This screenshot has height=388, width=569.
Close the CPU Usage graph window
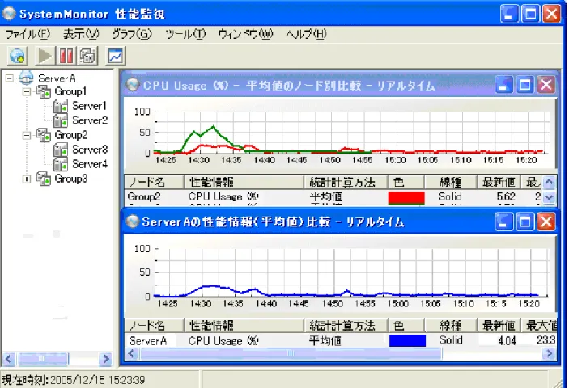tap(546, 85)
